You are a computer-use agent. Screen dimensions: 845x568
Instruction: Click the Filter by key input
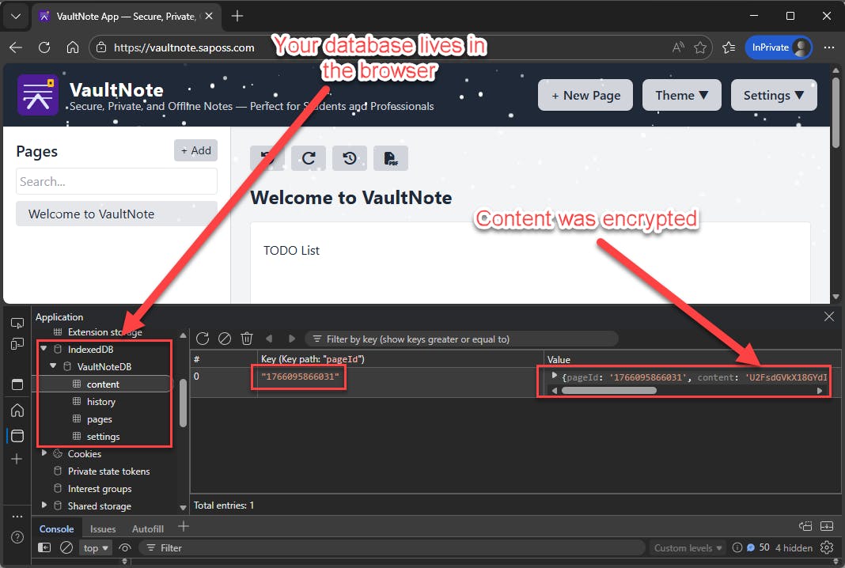point(461,339)
